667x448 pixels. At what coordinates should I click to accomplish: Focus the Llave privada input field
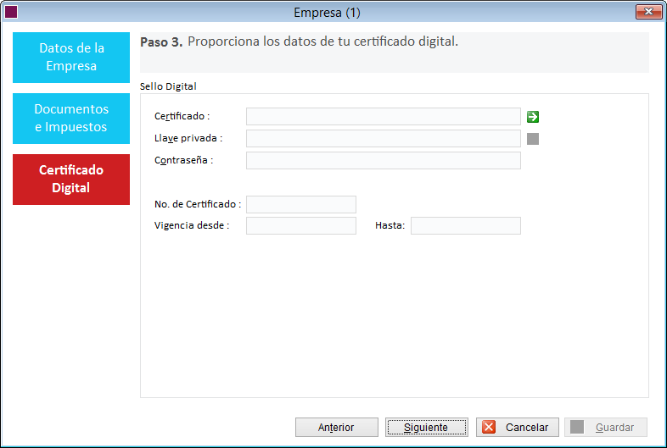[384, 138]
